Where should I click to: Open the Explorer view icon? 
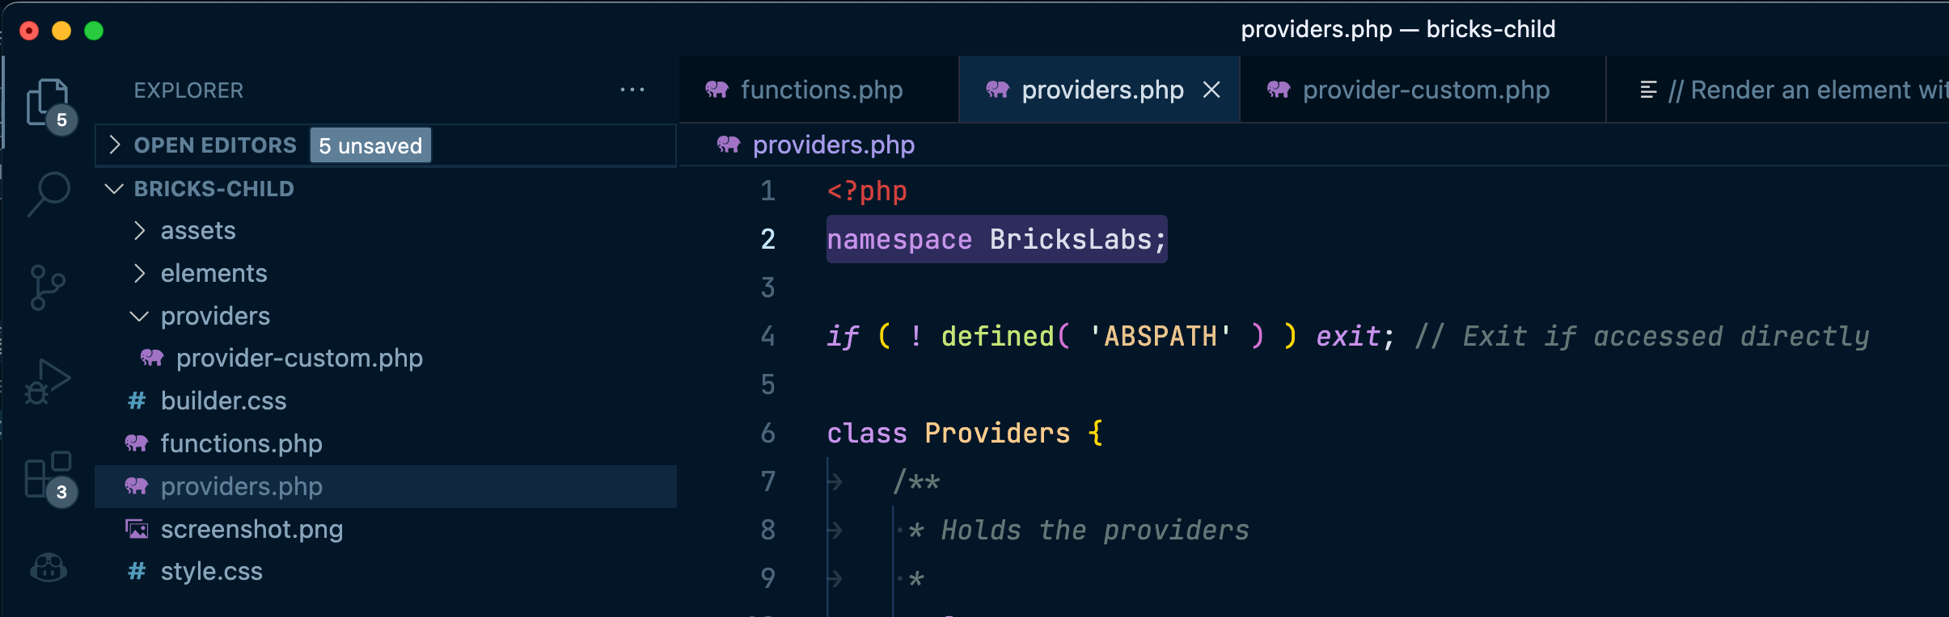[x=48, y=102]
